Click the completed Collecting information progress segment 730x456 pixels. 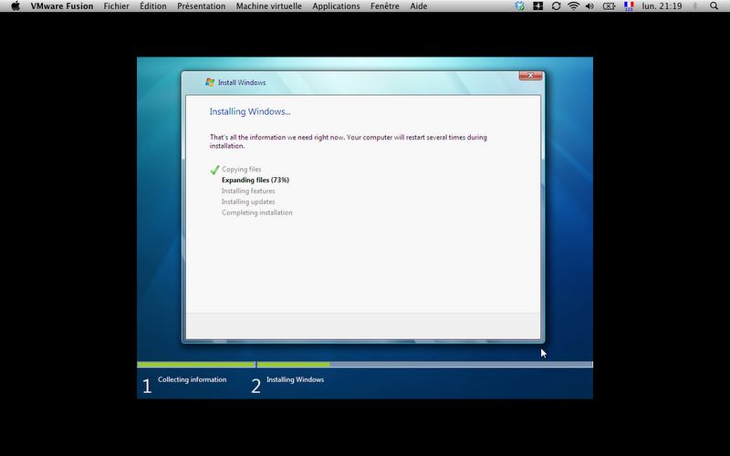(196, 364)
